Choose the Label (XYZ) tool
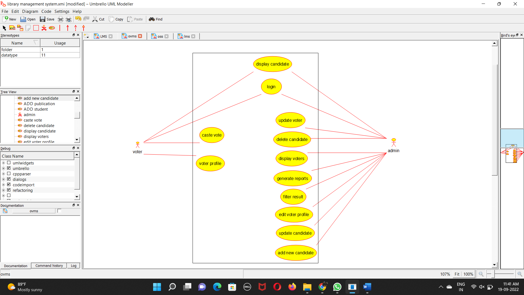The width and height of the screenshot is (524, 295). (x=12, y=28)
